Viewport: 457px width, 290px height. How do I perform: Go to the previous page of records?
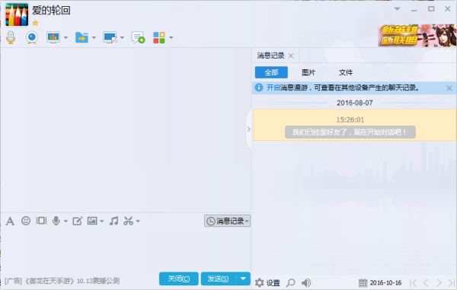tap(426, 282)
